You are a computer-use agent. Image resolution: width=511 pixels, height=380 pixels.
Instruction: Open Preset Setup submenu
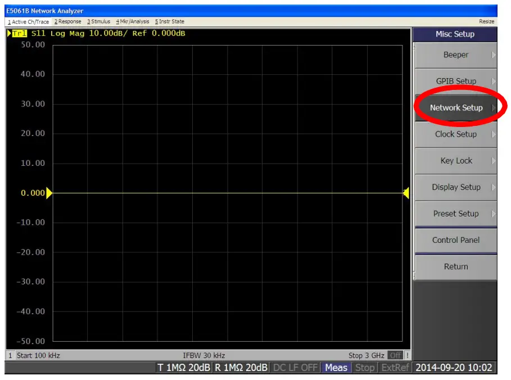point(455,214)
